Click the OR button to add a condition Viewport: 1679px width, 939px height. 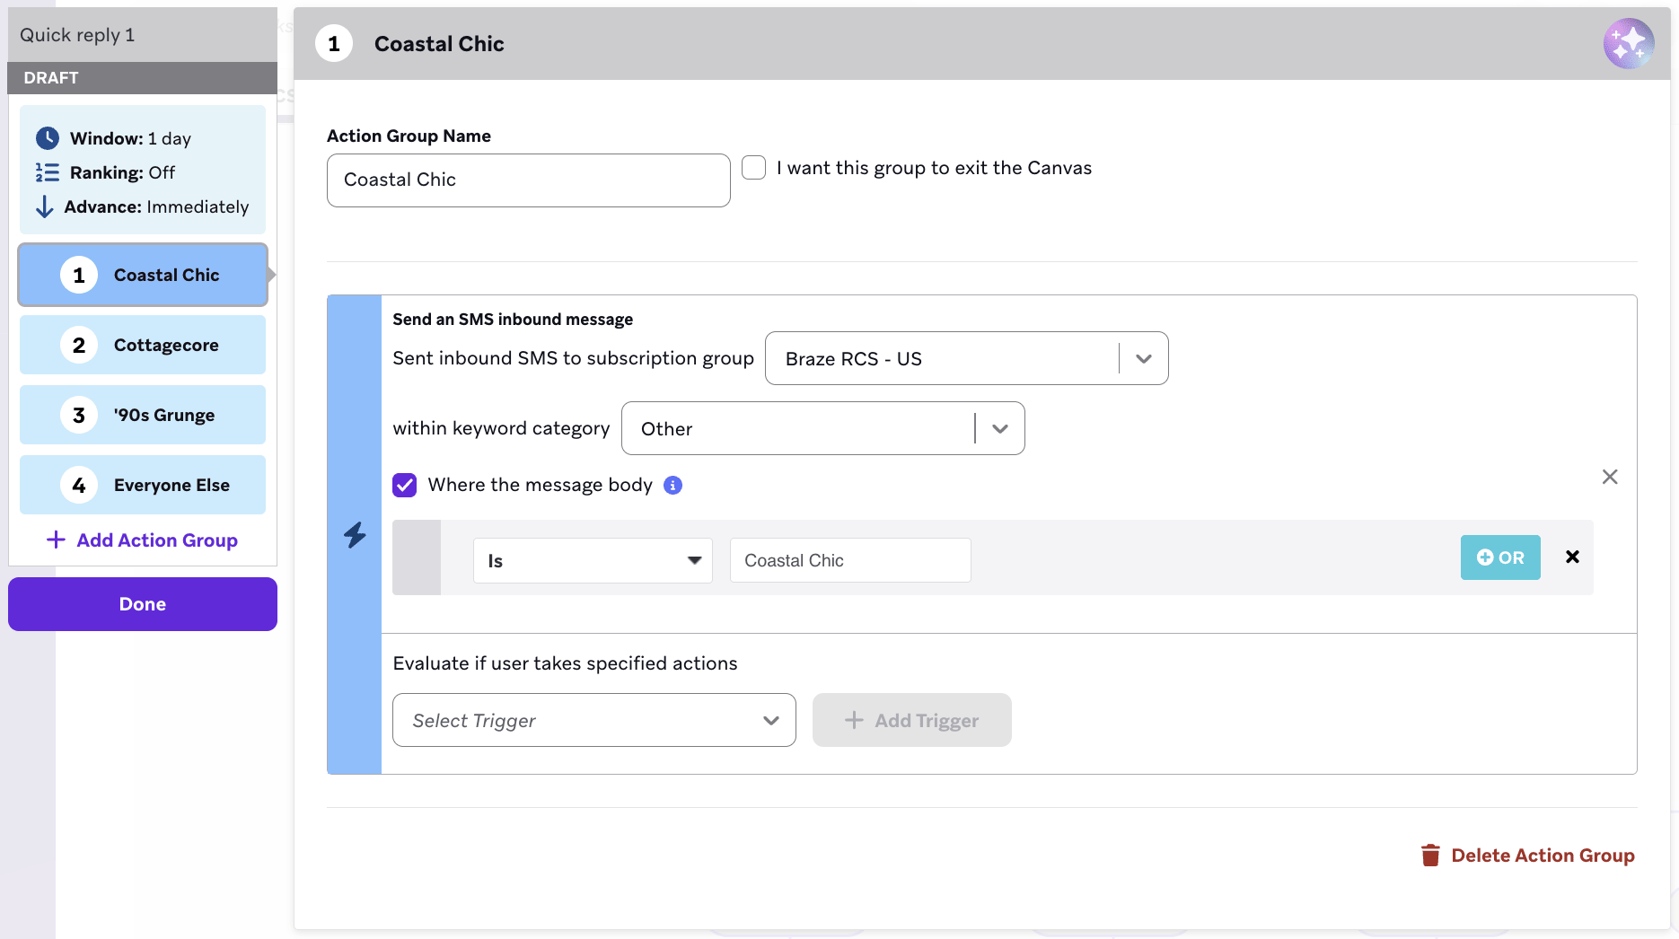1500,557
